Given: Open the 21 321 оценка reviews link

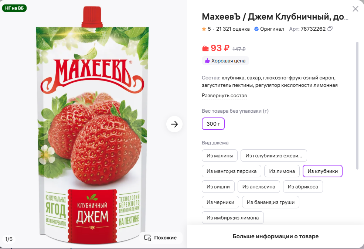Looking at the screenshot, I should (x=233, y=29).
